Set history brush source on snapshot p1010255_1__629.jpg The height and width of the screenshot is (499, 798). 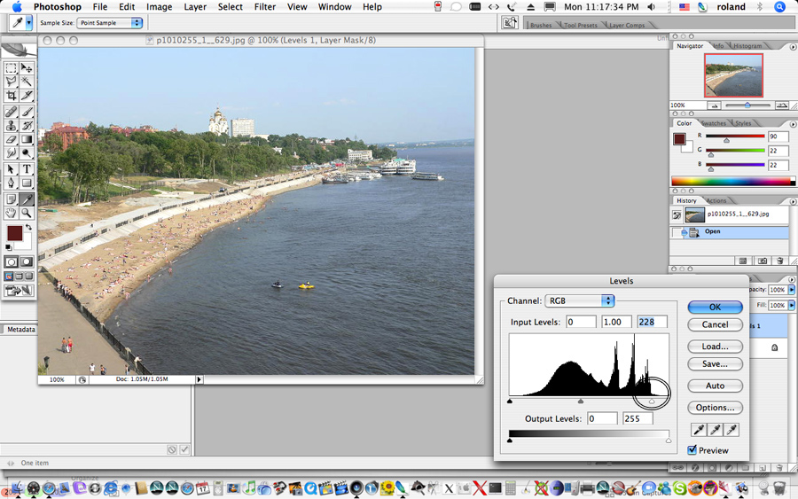point(677,214)
